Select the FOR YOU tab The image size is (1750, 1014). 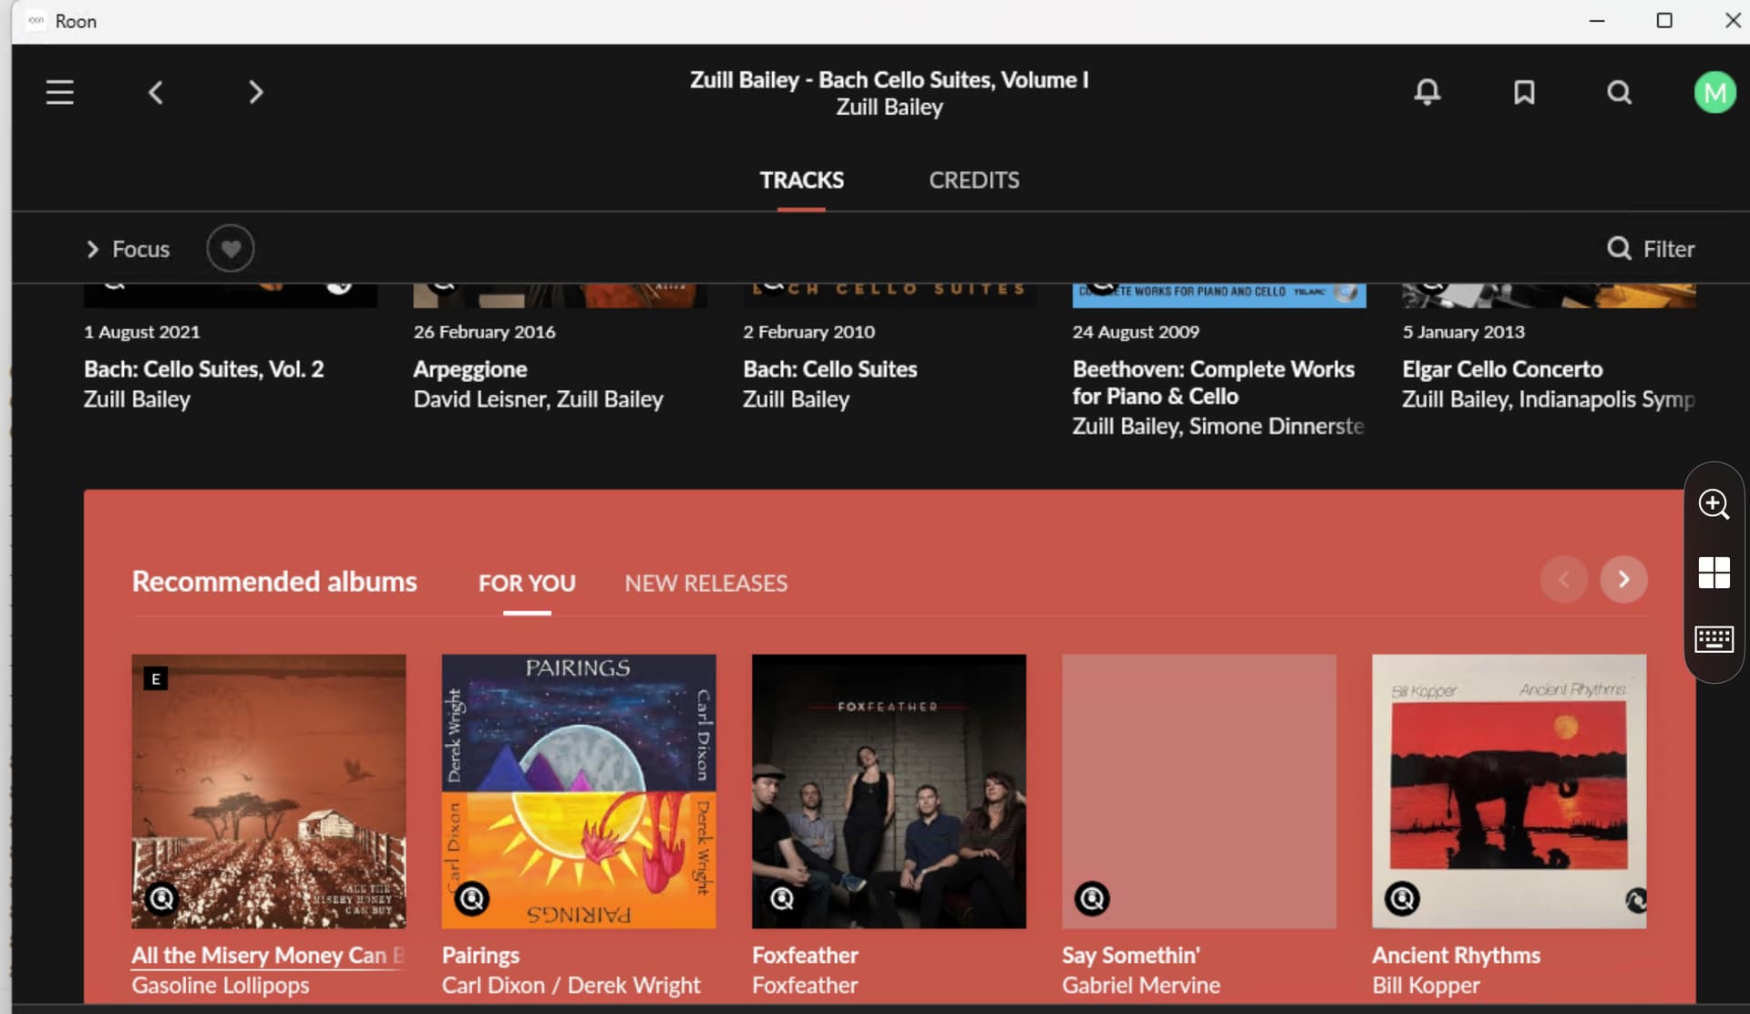[x=527, y=584]
